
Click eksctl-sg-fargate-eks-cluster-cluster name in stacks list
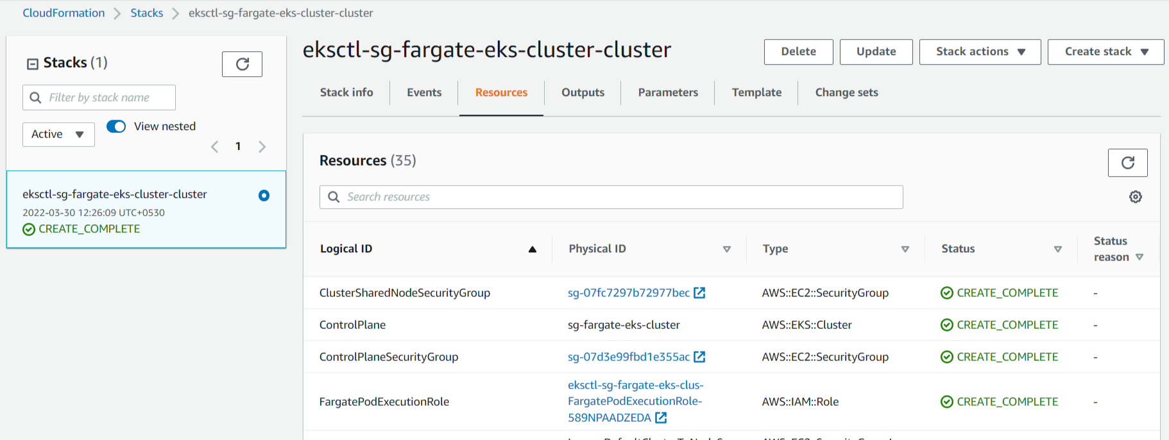pos(115,194)
